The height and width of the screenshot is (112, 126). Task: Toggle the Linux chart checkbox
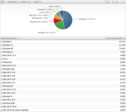2,59
